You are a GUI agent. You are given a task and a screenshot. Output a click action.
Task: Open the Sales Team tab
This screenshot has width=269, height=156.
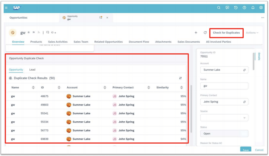(x=81, y=42)
